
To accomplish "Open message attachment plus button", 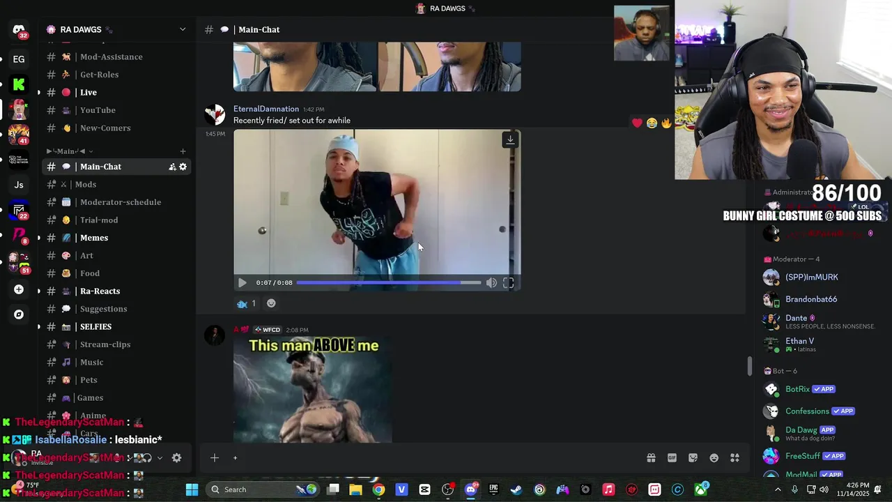I will tap(215, 458).
